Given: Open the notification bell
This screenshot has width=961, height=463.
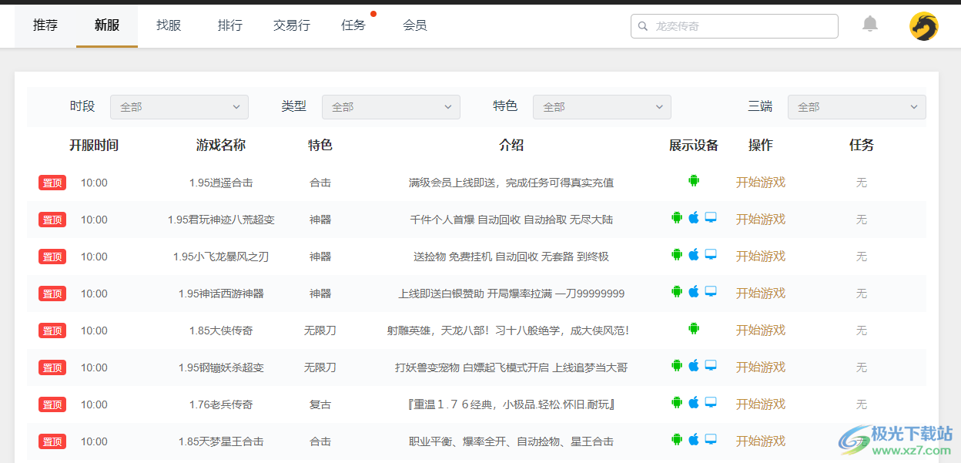Looking at the screenshot, I should click(870, 24).
